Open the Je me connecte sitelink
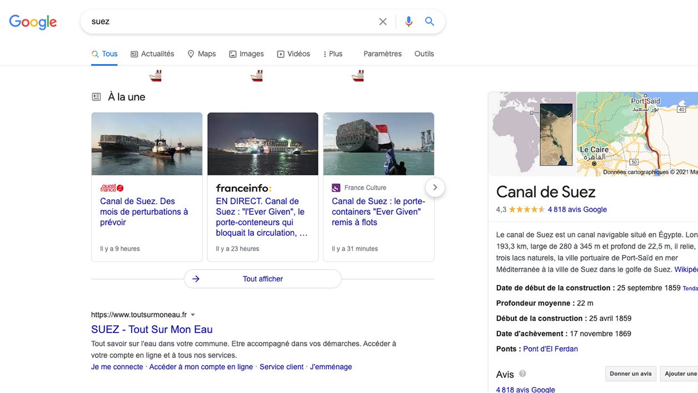This screenshot has height=393, width=698. [x=117, y=367]
